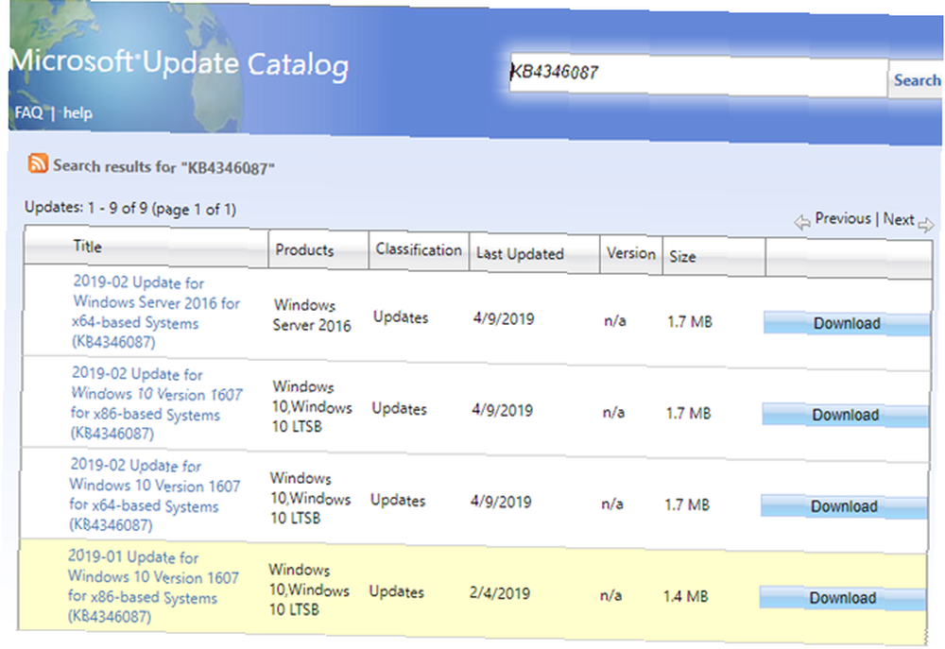945x649 pixels.
Task: Select the 'Search results for "KB4346087"' heading
Action: coord(163,166)
